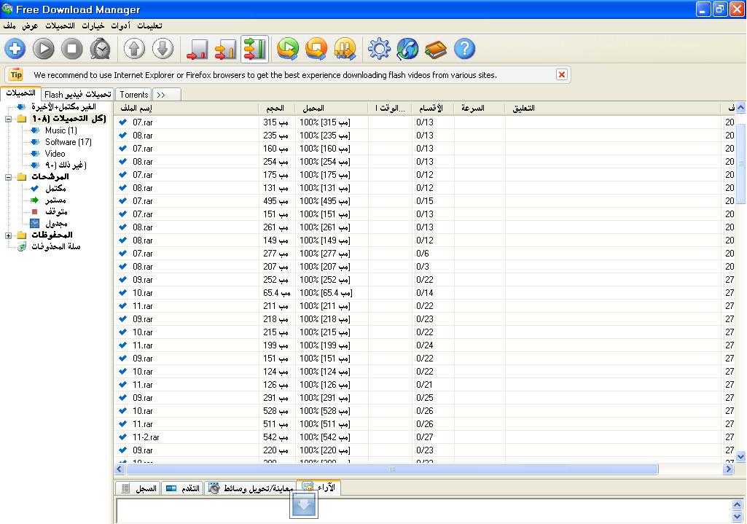Open the books help-library icon
This screenshot has width=747, height=524.
pos(436,49)
